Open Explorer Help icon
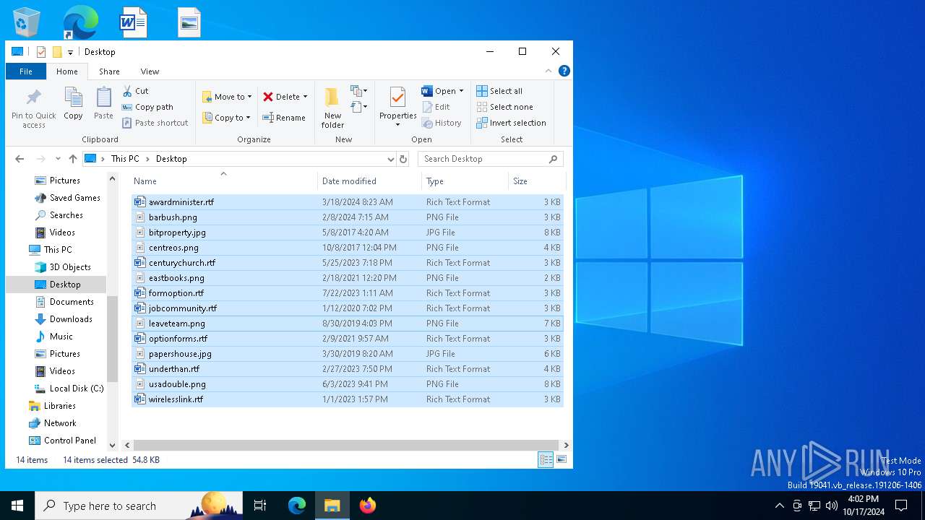The height and width of the screenshot is (520, 925). point(564,71)
